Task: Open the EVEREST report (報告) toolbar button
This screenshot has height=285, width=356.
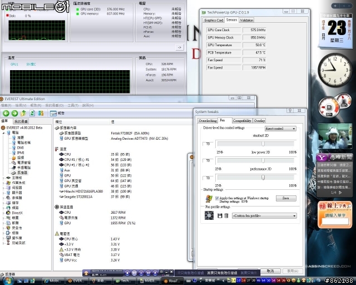Action: [57, 113]
